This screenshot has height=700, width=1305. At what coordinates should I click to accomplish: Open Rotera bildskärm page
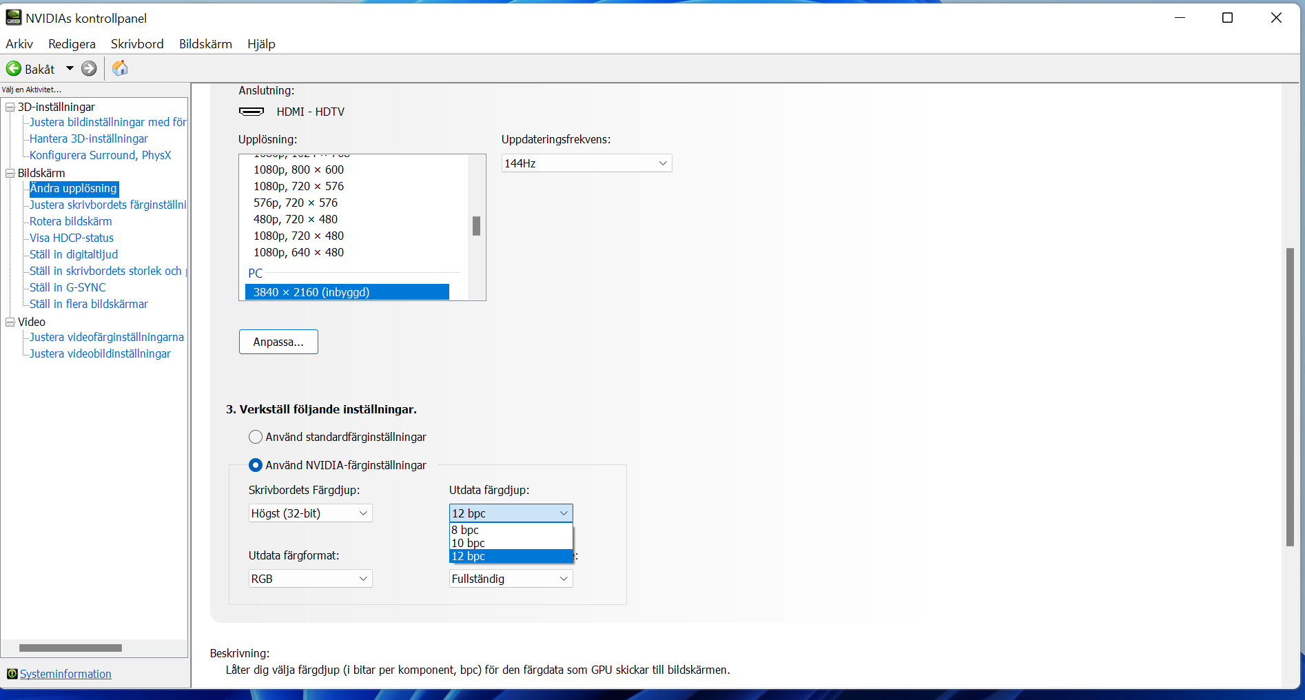70,221
